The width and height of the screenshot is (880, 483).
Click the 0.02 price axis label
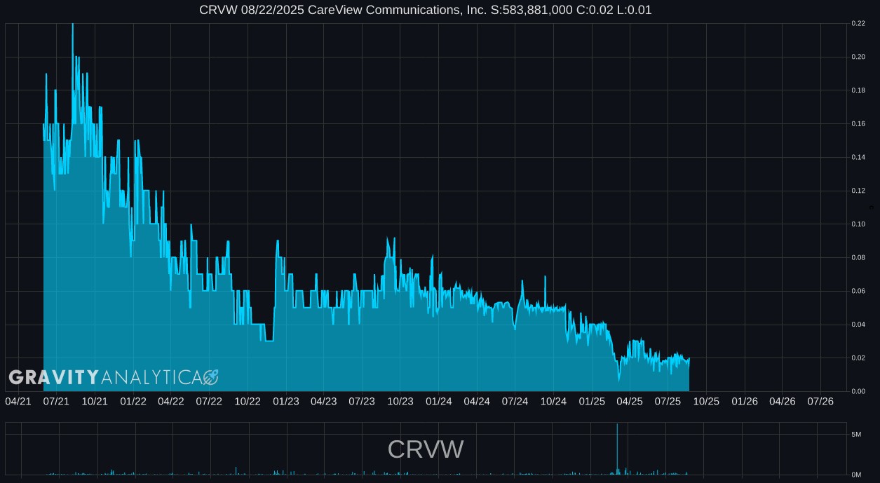[x=858, y=358]
